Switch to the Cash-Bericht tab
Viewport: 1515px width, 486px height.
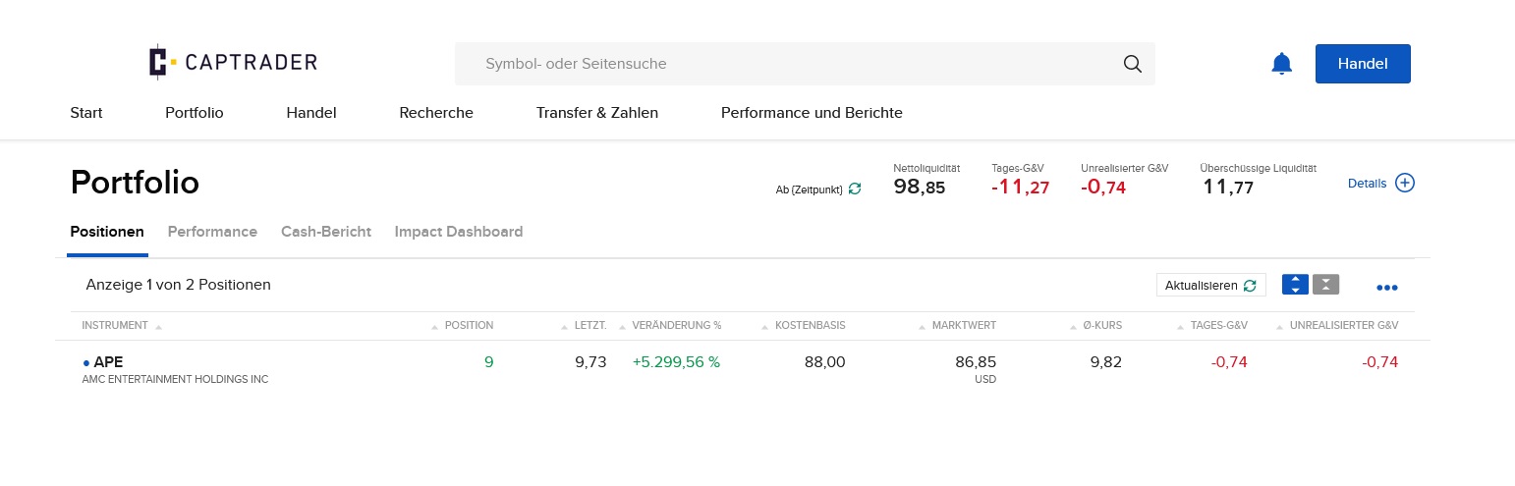326,232
